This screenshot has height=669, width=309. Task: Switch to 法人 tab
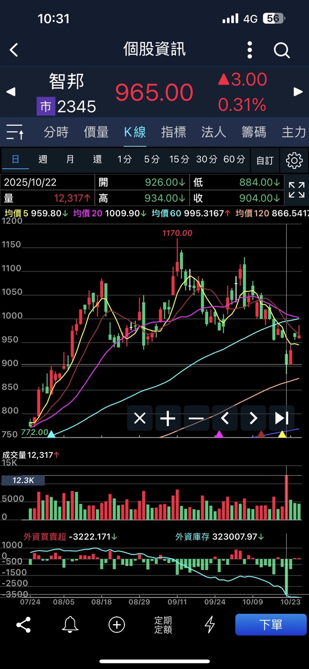[214, 132]
